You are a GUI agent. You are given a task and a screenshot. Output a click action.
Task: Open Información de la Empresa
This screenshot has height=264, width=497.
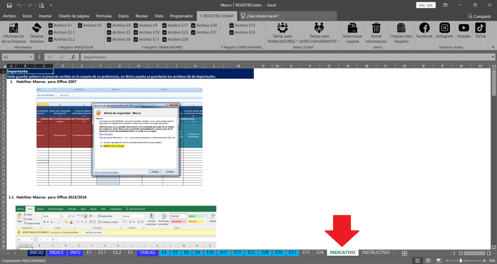click(13, 33)
